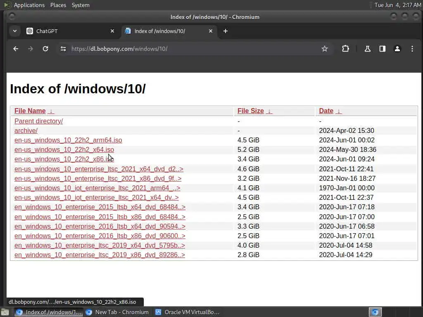Sort by File Size header link
Screen dimensions: 423x317
click(250, 111)
